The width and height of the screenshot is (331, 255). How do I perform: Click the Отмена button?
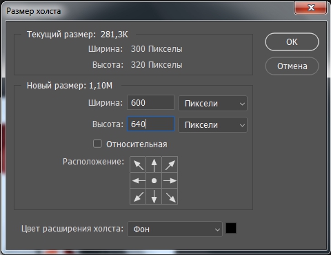292,66
